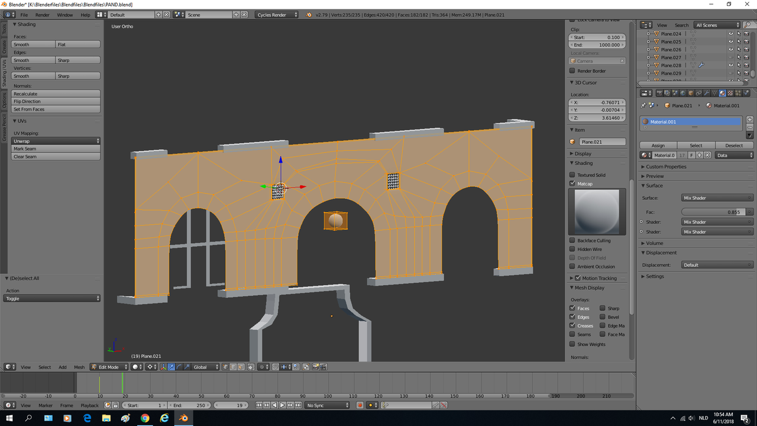The image size is (757, 426).
Task: Open the timeline Marker menu
Action: point(46,405)
